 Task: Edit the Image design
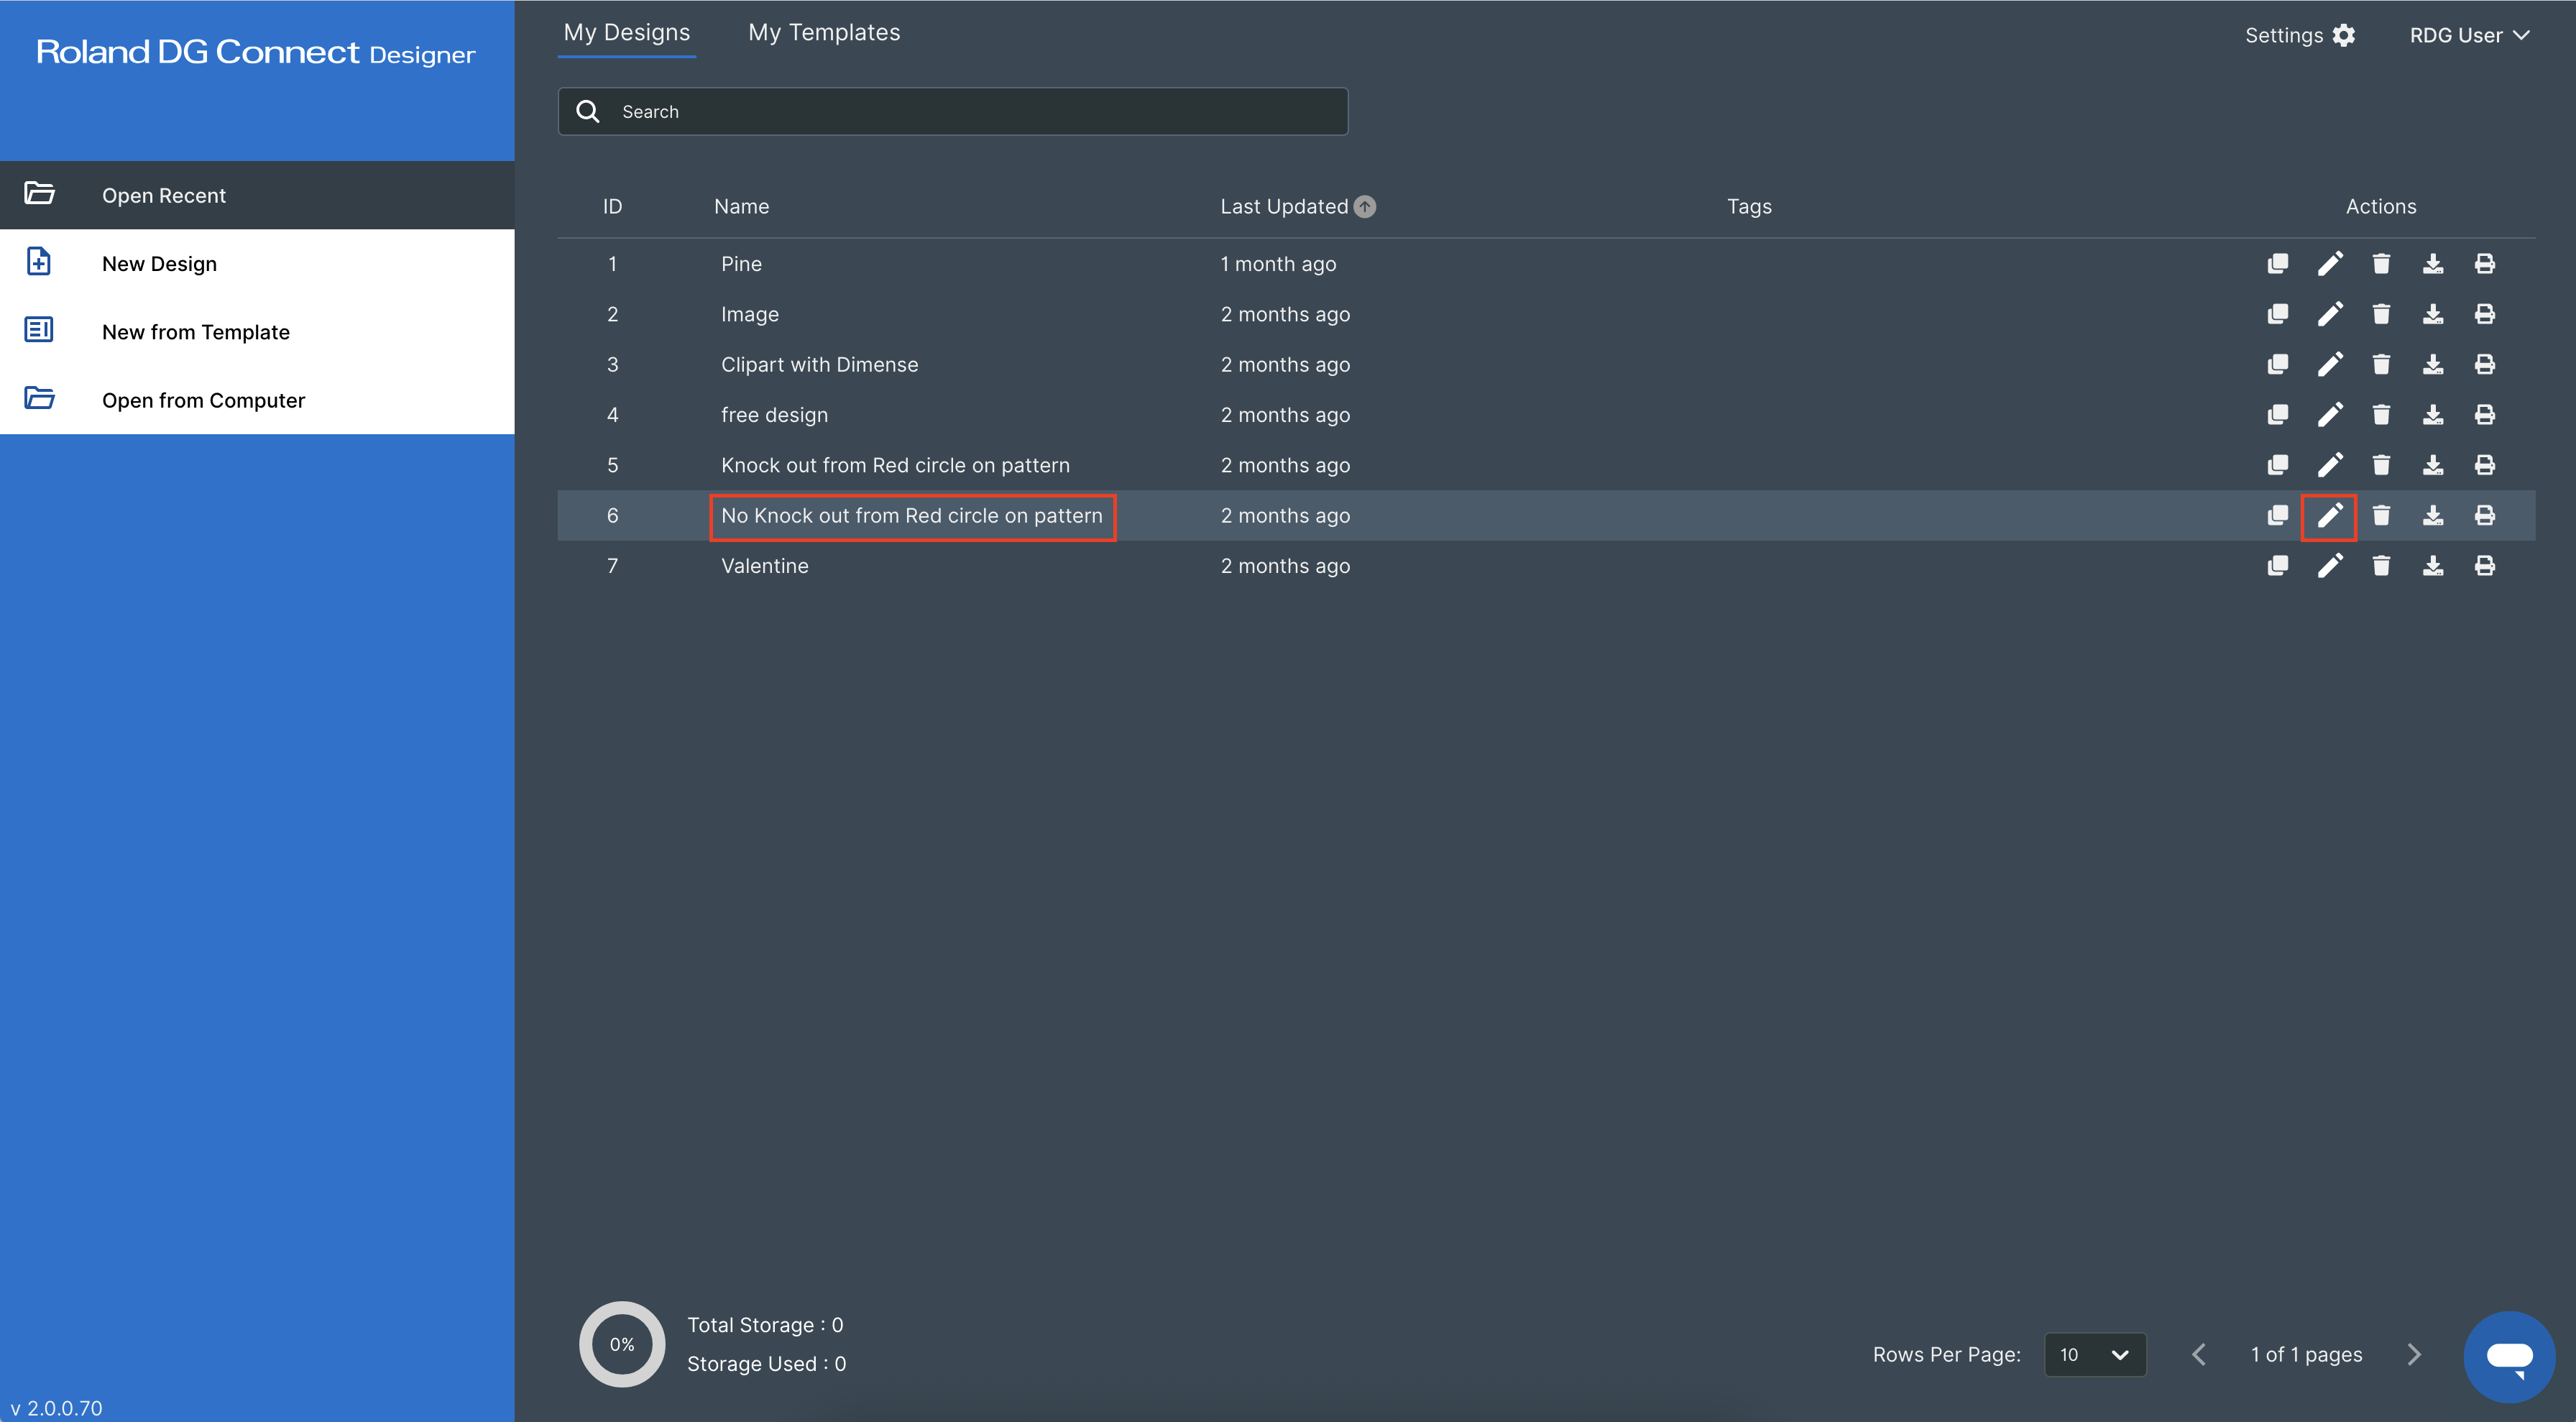point(2329,314)
